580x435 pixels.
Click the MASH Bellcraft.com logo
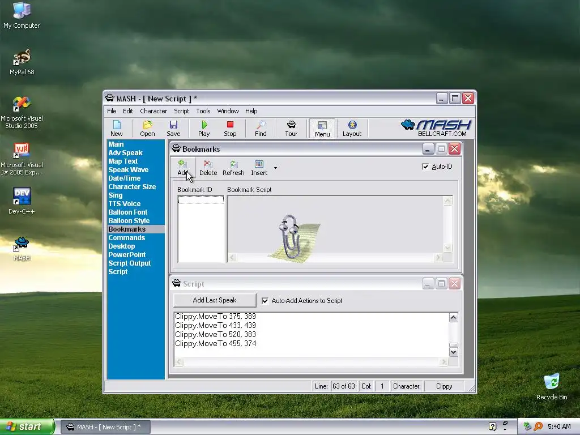pos(437,128)
